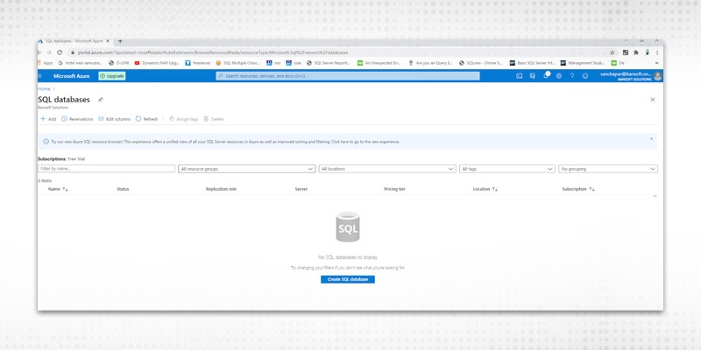The height and width of the screenshot is (350, 701).
Task: Open the Basic SQL Server Int bookmark
Action: [x=533, y=63]
